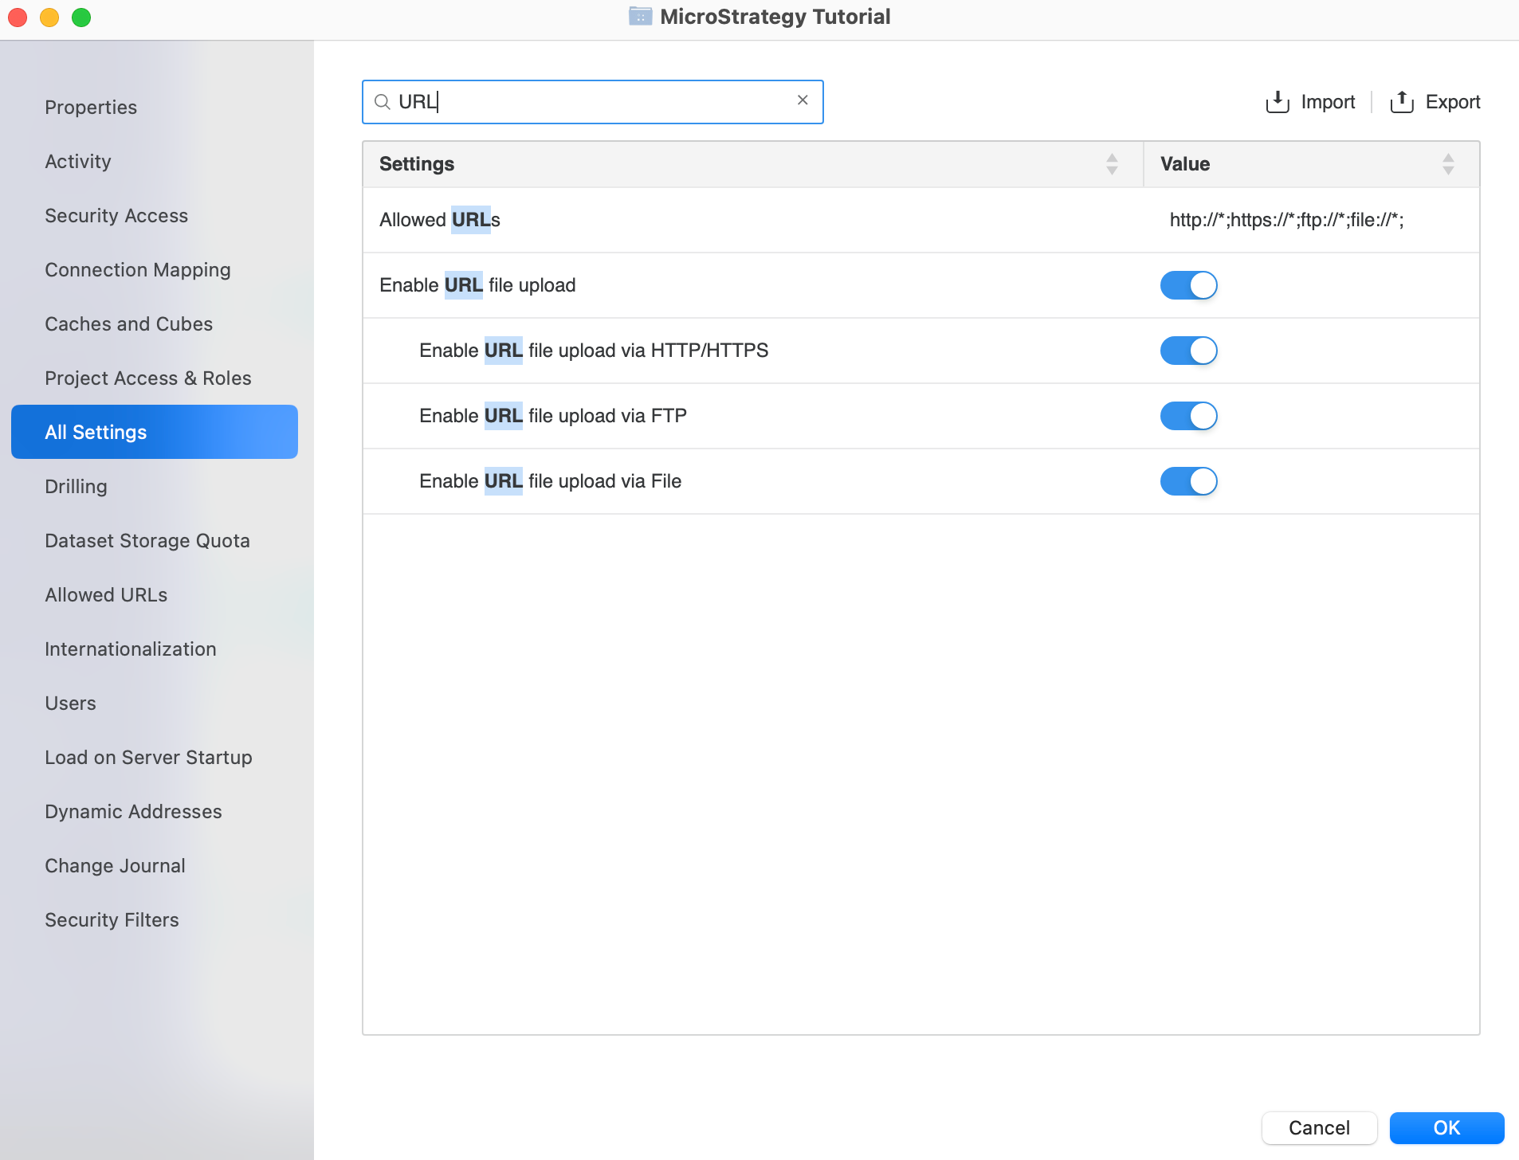Image resolution: width=1519 pixels, height=1160 pixels.
Task: Open Dataset Storage Quota section
Action: tap(147, 541)
